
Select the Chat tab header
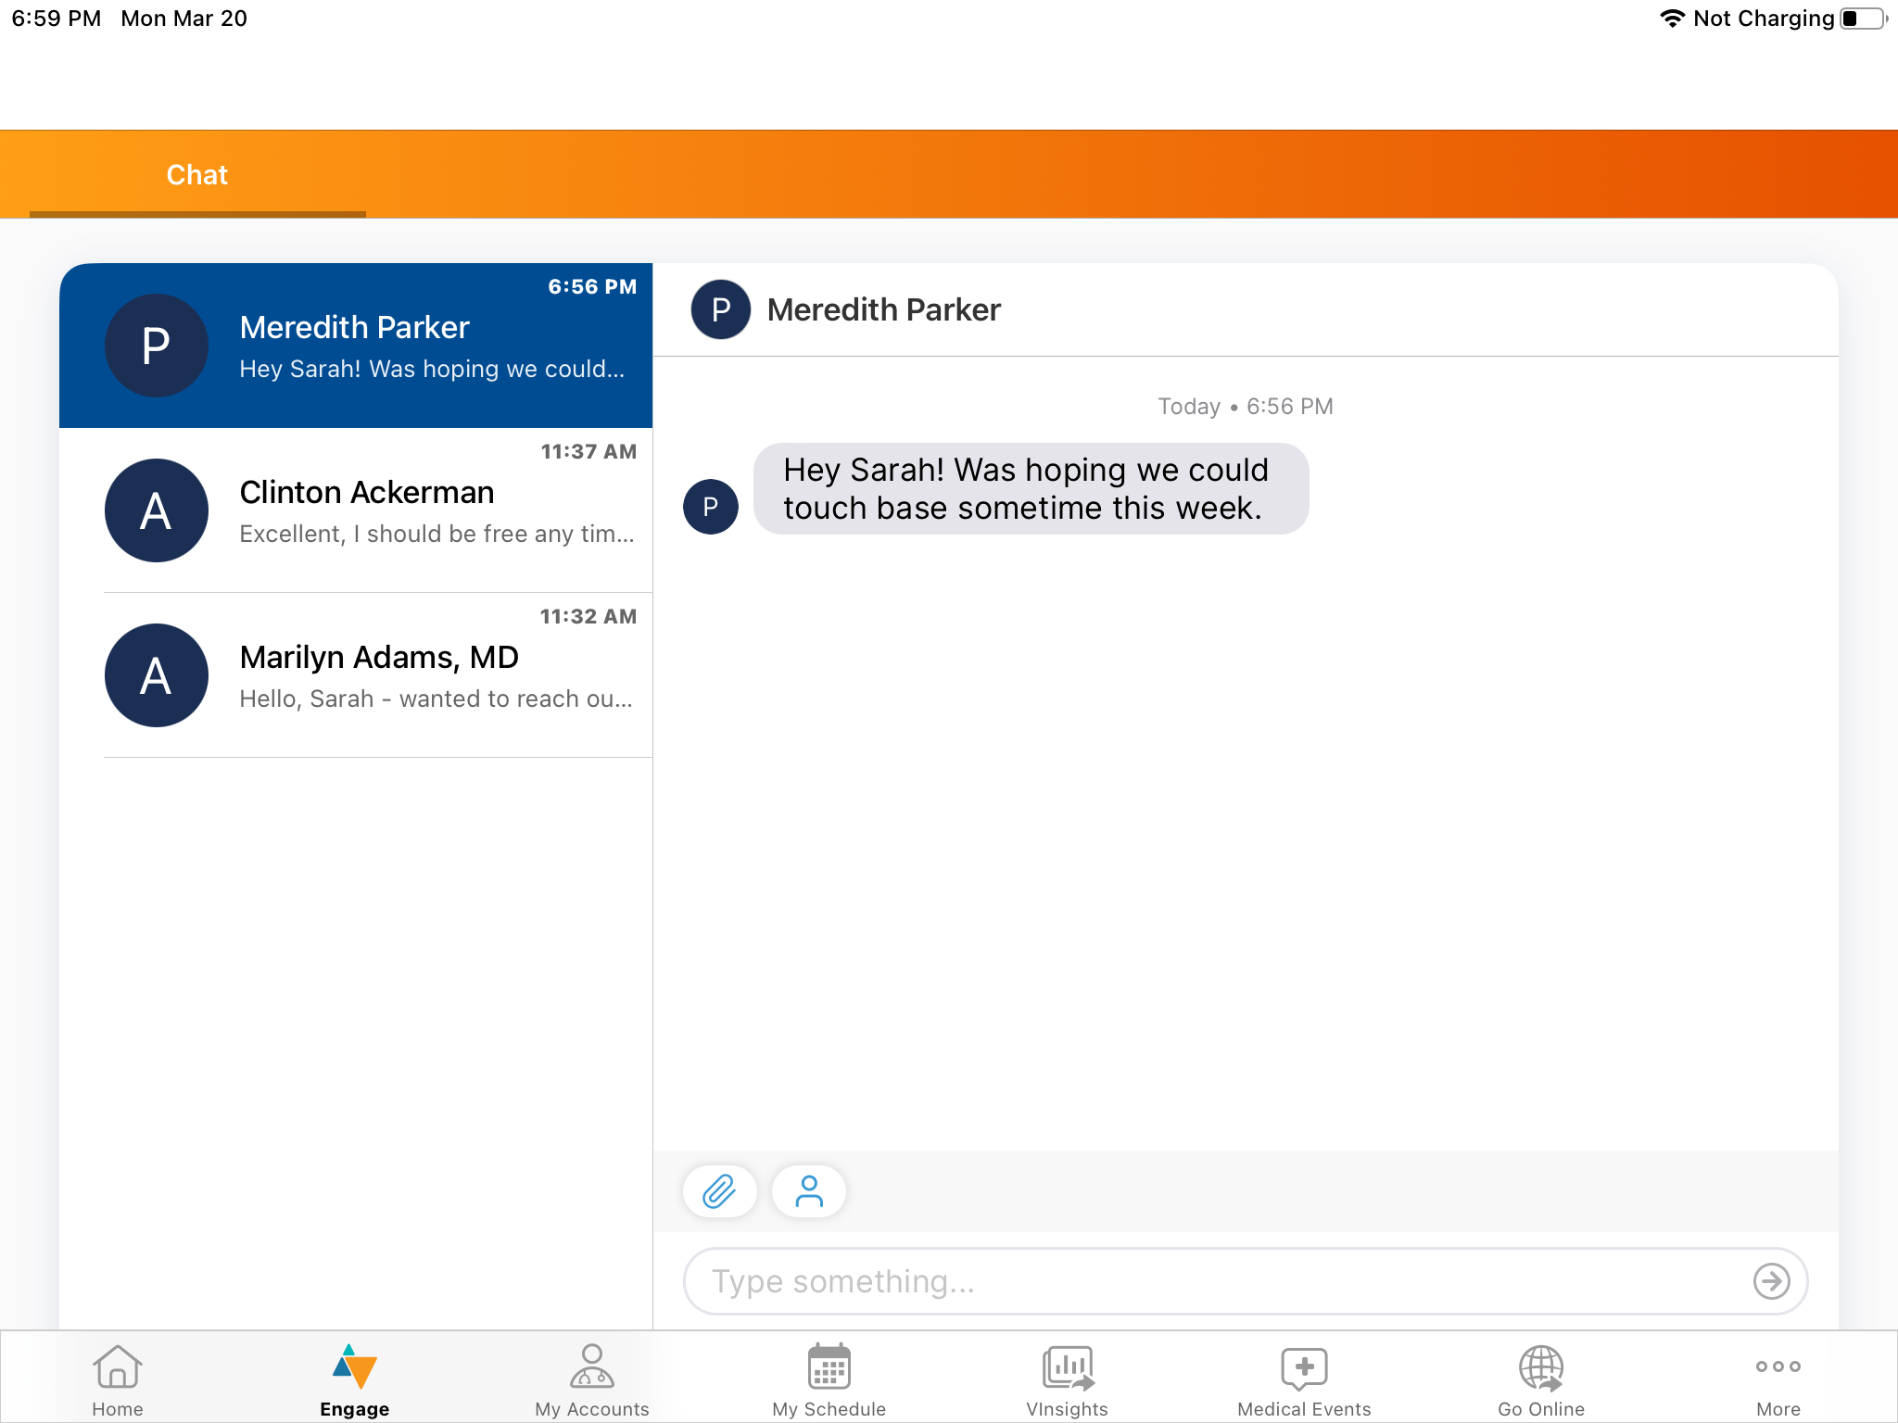pyautogui.click(x=196, y=175)
